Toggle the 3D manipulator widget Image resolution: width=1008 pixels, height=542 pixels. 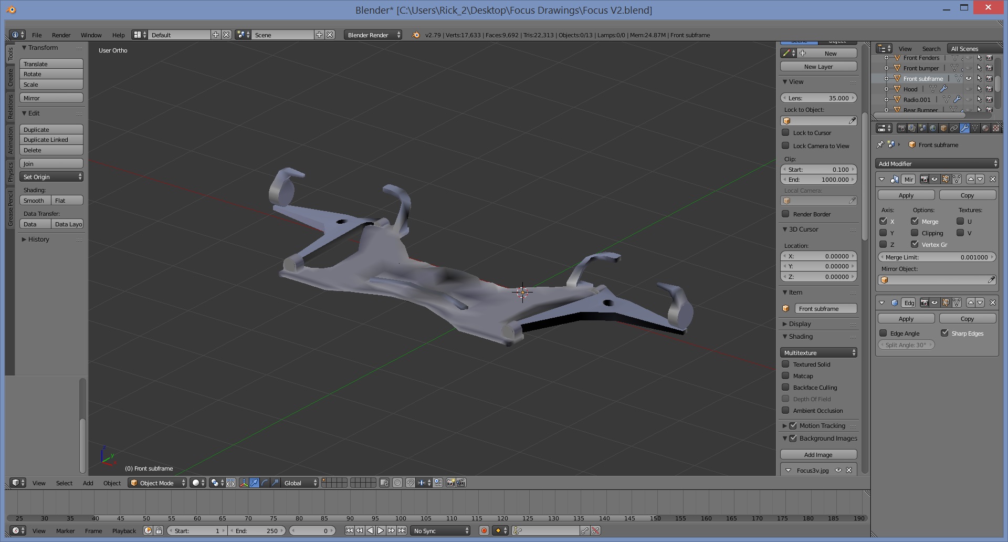(244, 483)
